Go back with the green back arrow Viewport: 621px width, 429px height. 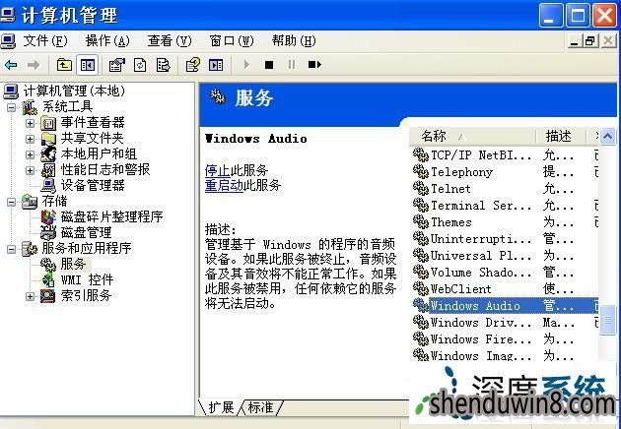[11, 65]
